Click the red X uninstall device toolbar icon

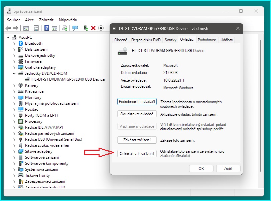93,28
